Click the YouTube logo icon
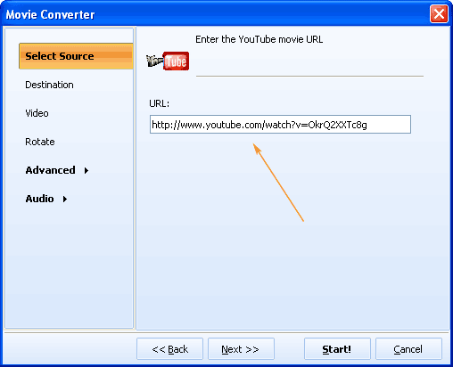453x367 pixels. (168, 61)
